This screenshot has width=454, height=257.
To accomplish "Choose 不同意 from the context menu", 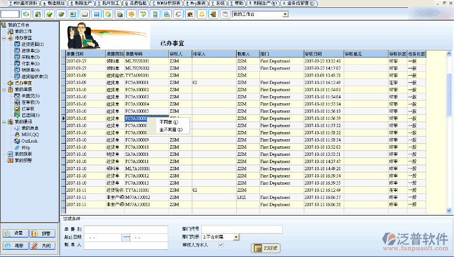I will point(169,122).
